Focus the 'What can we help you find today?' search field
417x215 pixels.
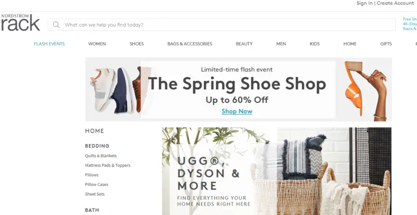tap(221, 25)
